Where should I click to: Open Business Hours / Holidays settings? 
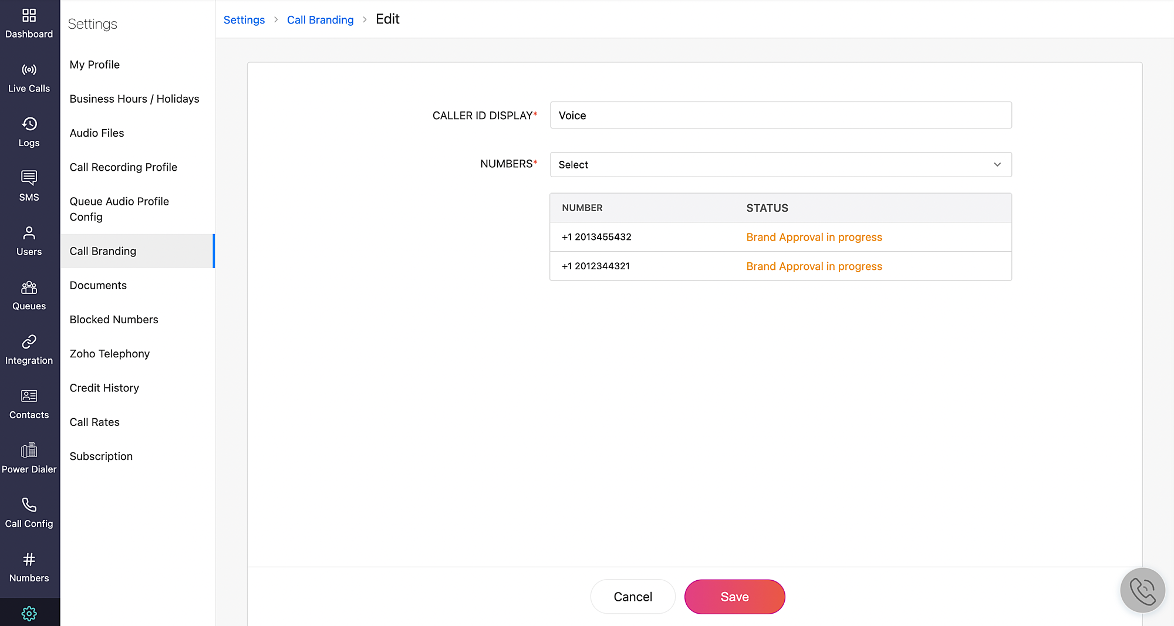point(134,99)
